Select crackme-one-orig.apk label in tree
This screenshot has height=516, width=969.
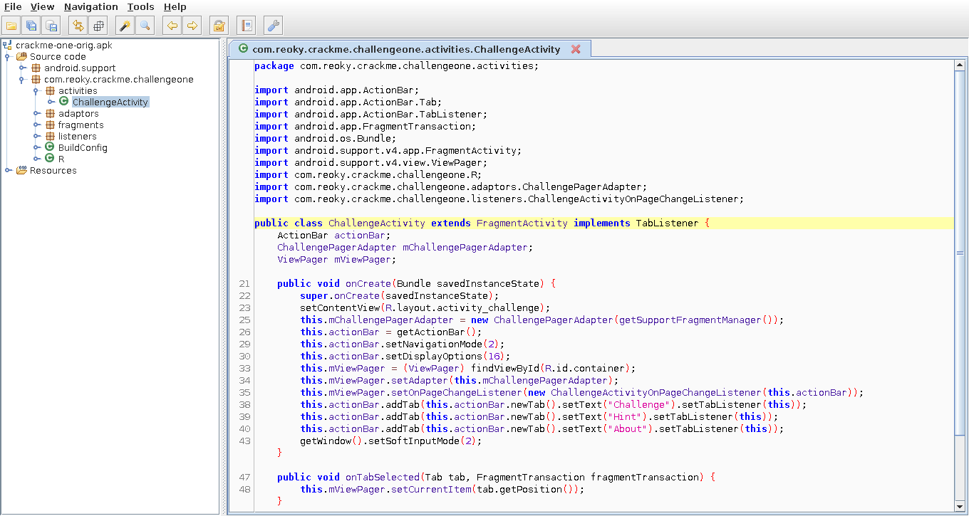[x=64, y=46]
